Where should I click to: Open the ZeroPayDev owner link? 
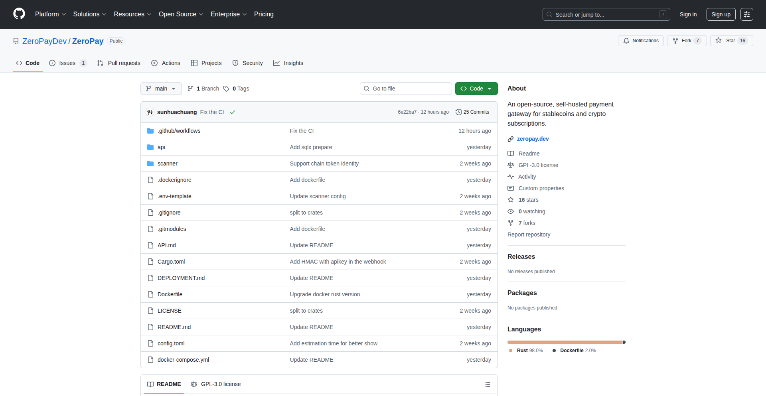[x=45, y=41]
